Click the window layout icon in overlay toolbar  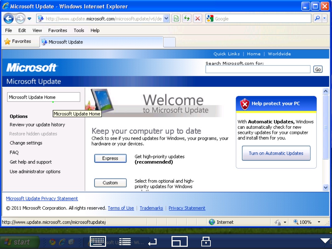[179, 241]
